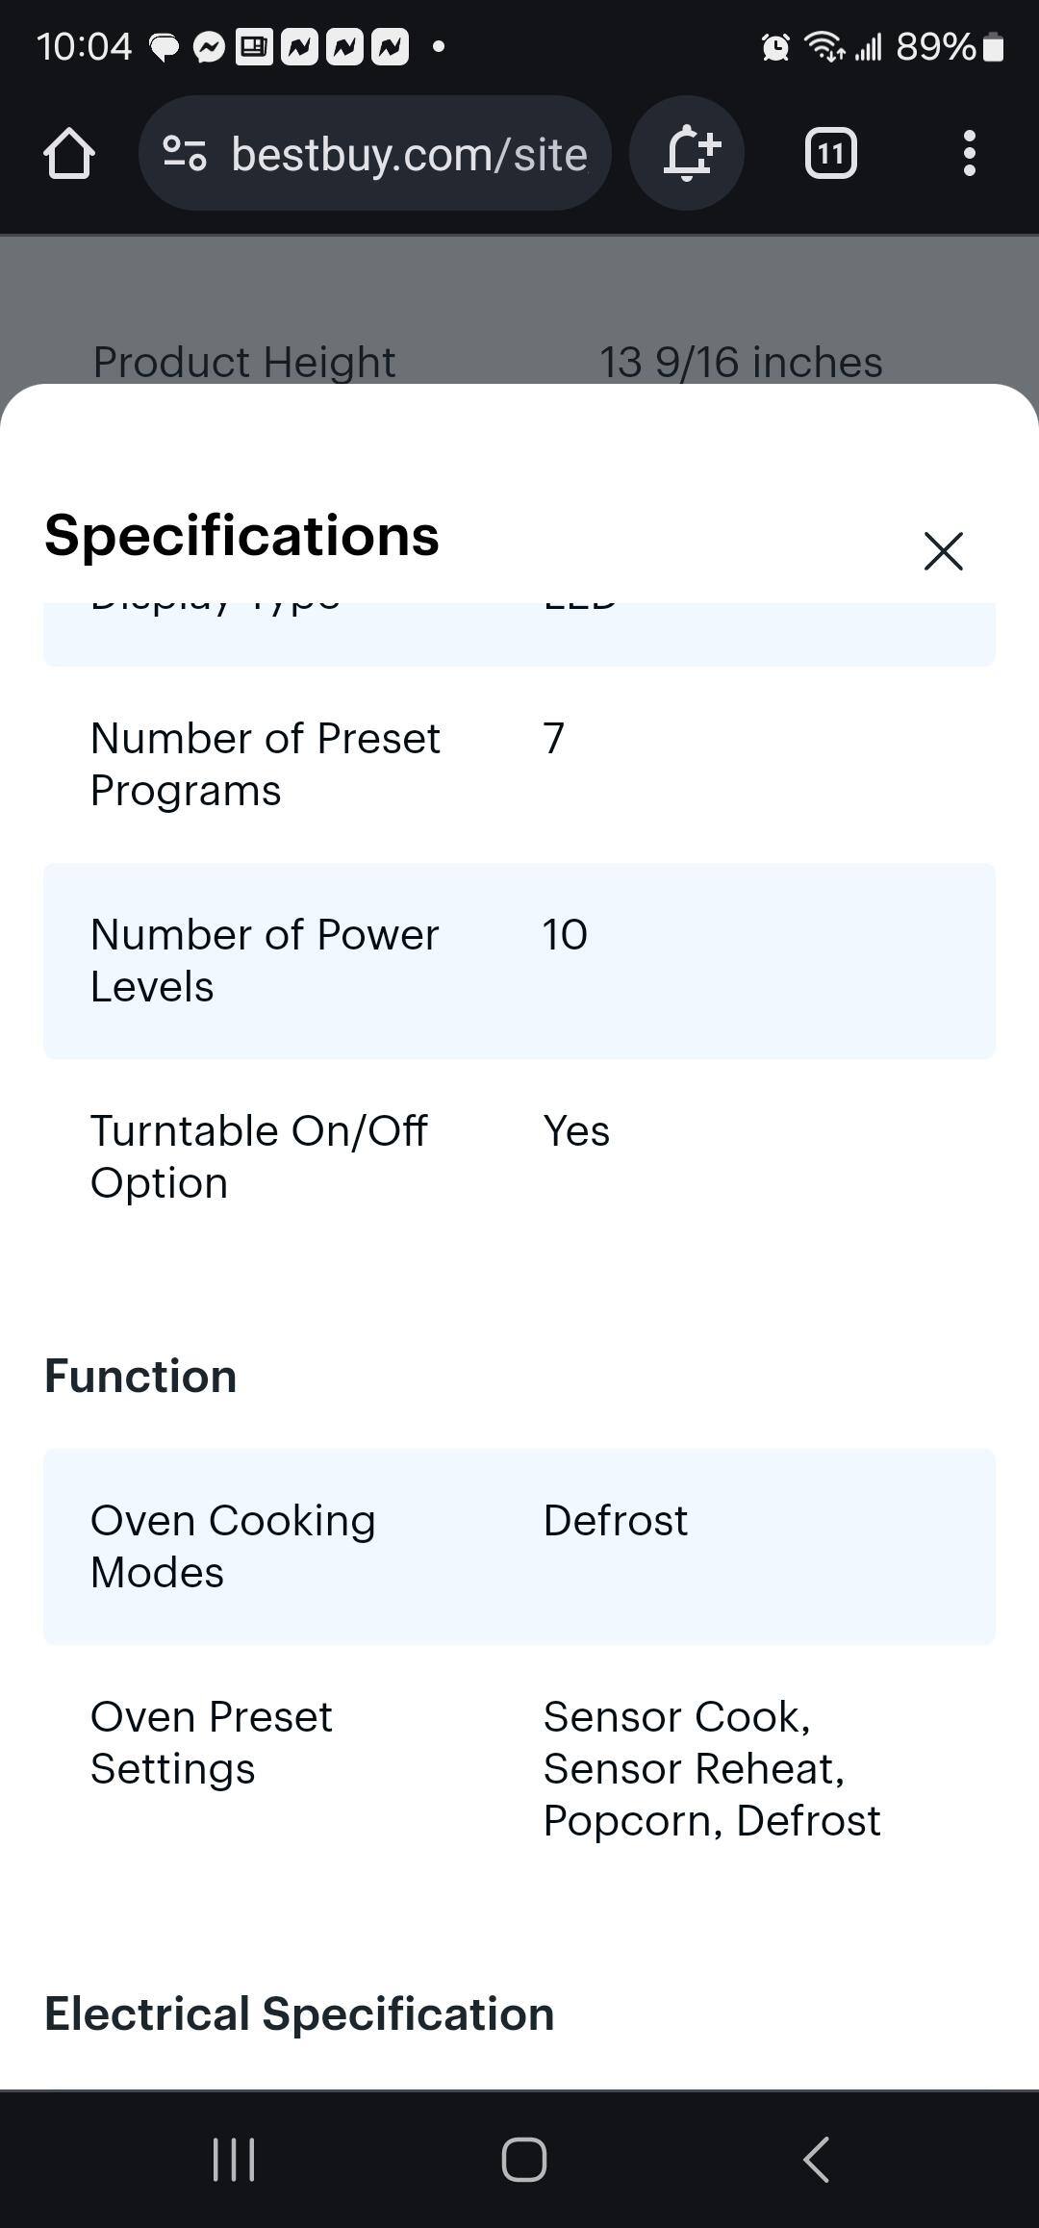Tap the Android back arrow button
Viewport: 1039px width, 2228px height.
point(816,2159)
